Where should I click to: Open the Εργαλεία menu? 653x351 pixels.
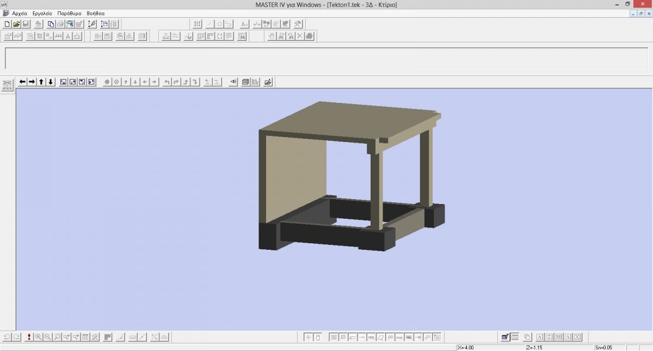pyautogui.click(x=42, y=13)
